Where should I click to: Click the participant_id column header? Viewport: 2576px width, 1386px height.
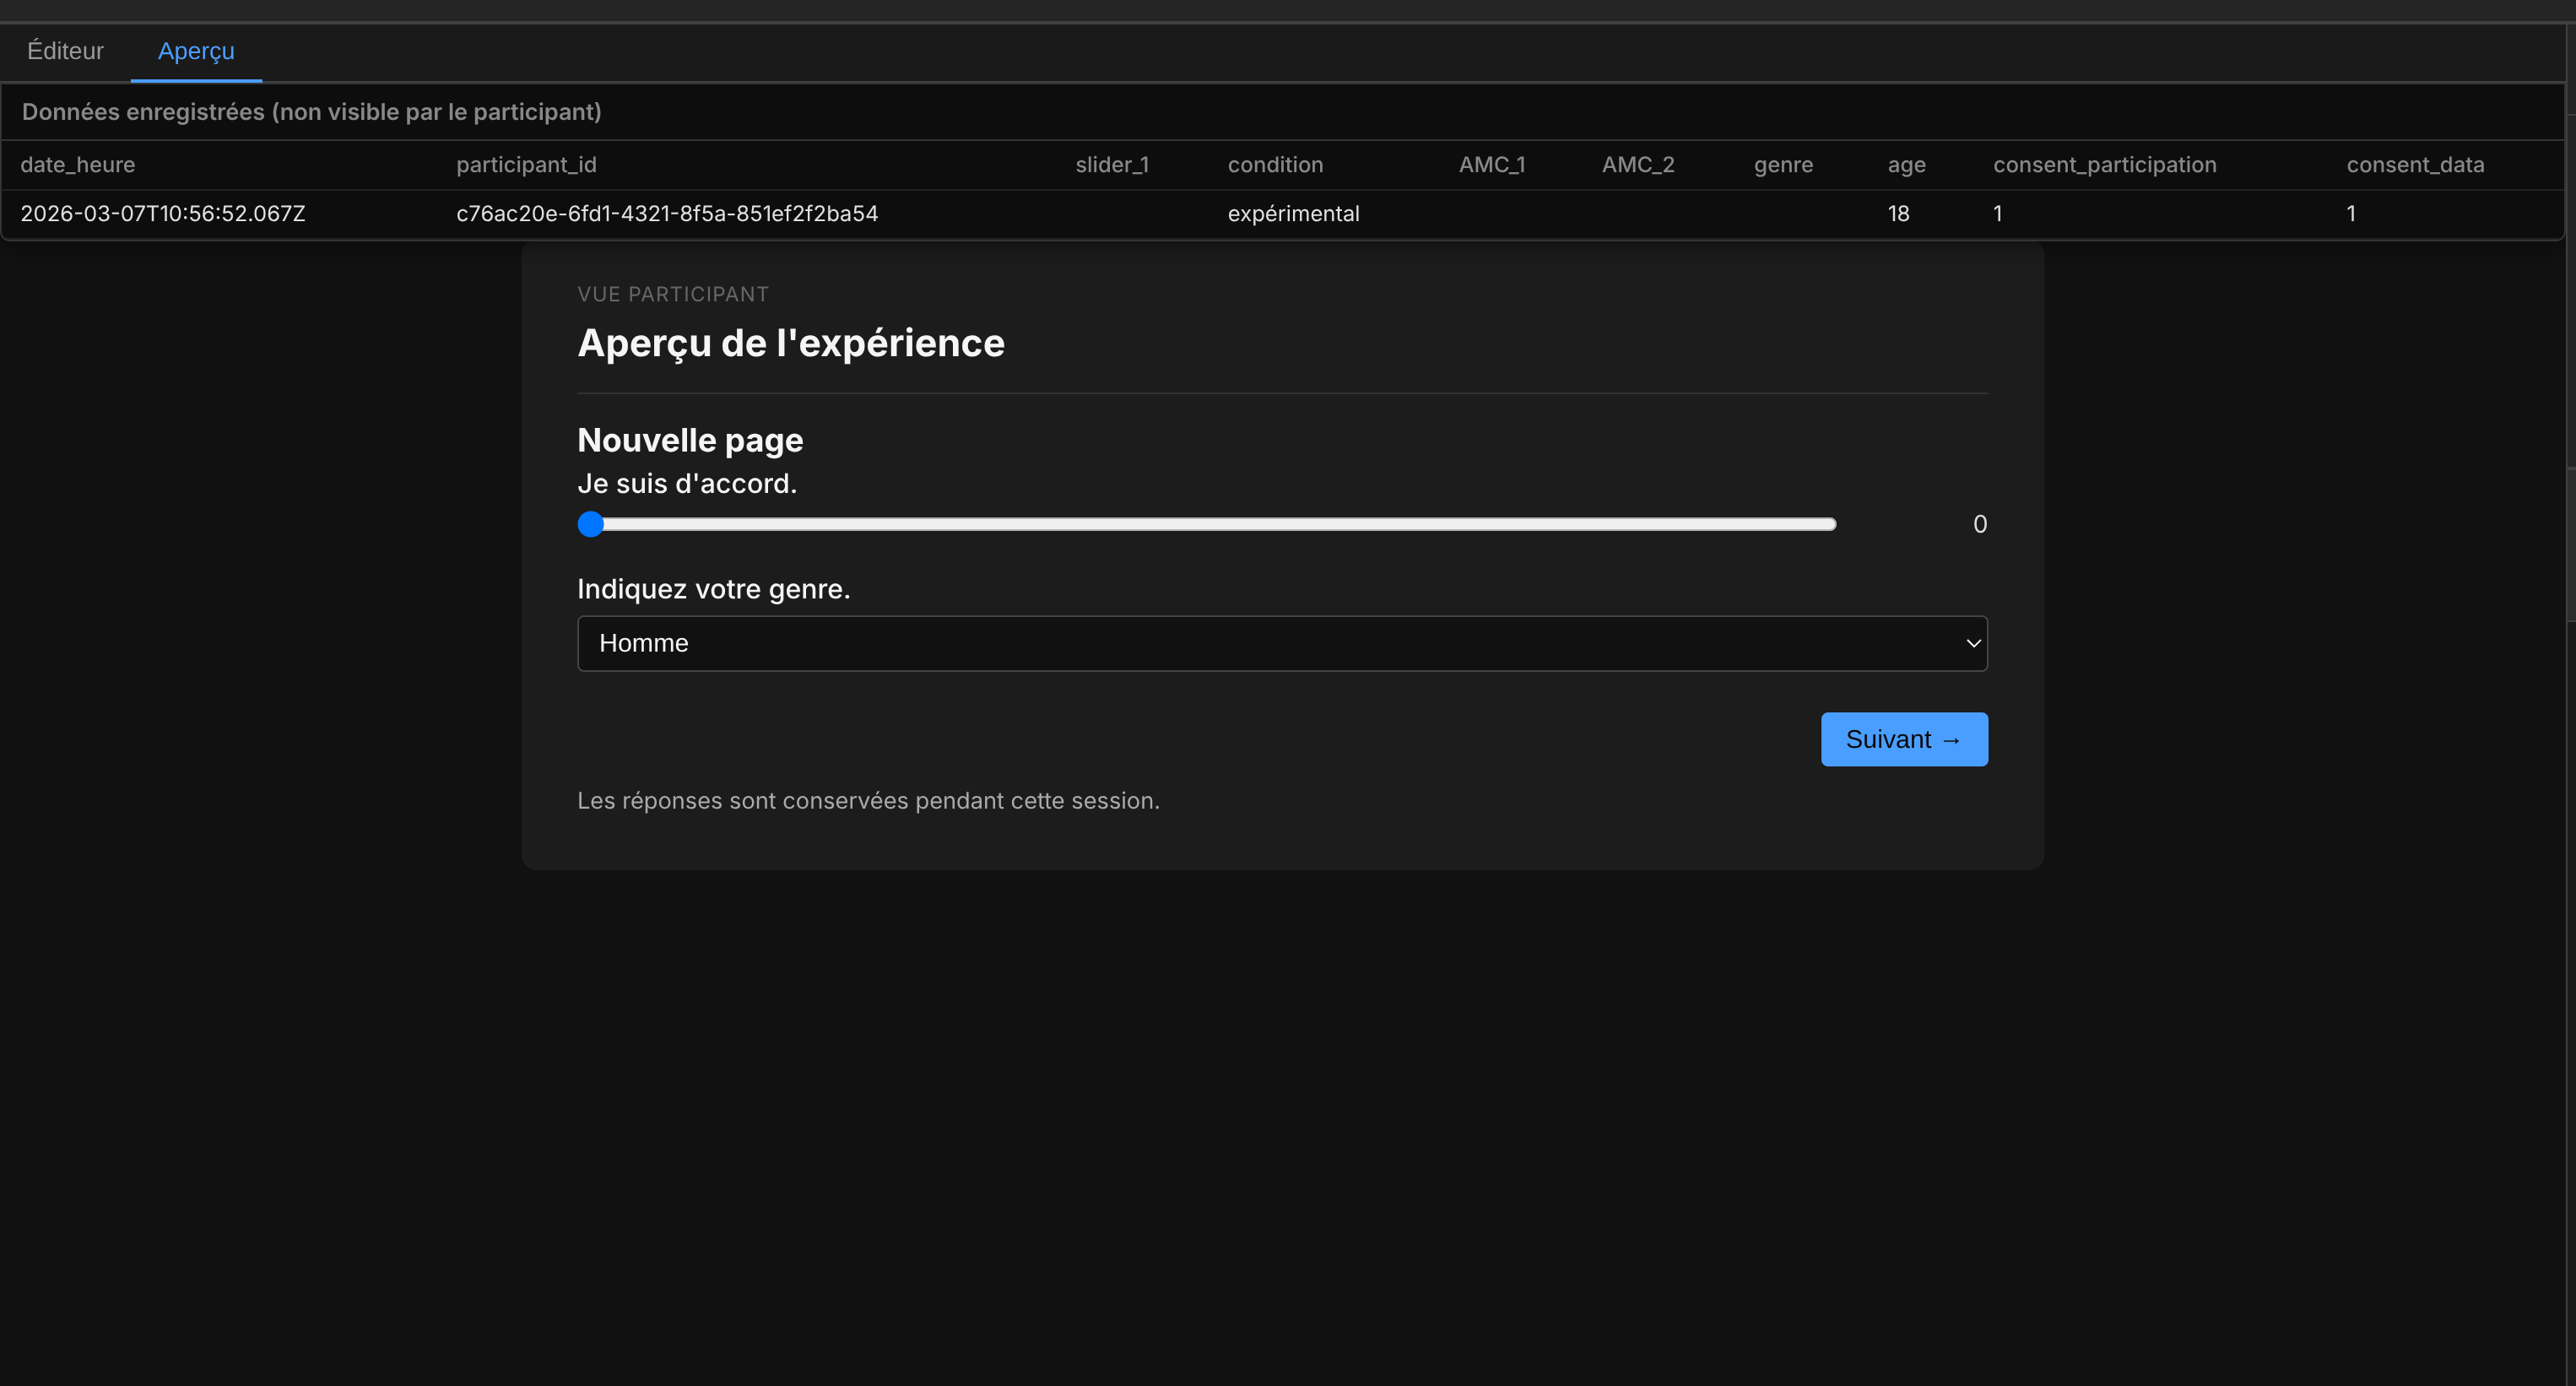point(526,164)
